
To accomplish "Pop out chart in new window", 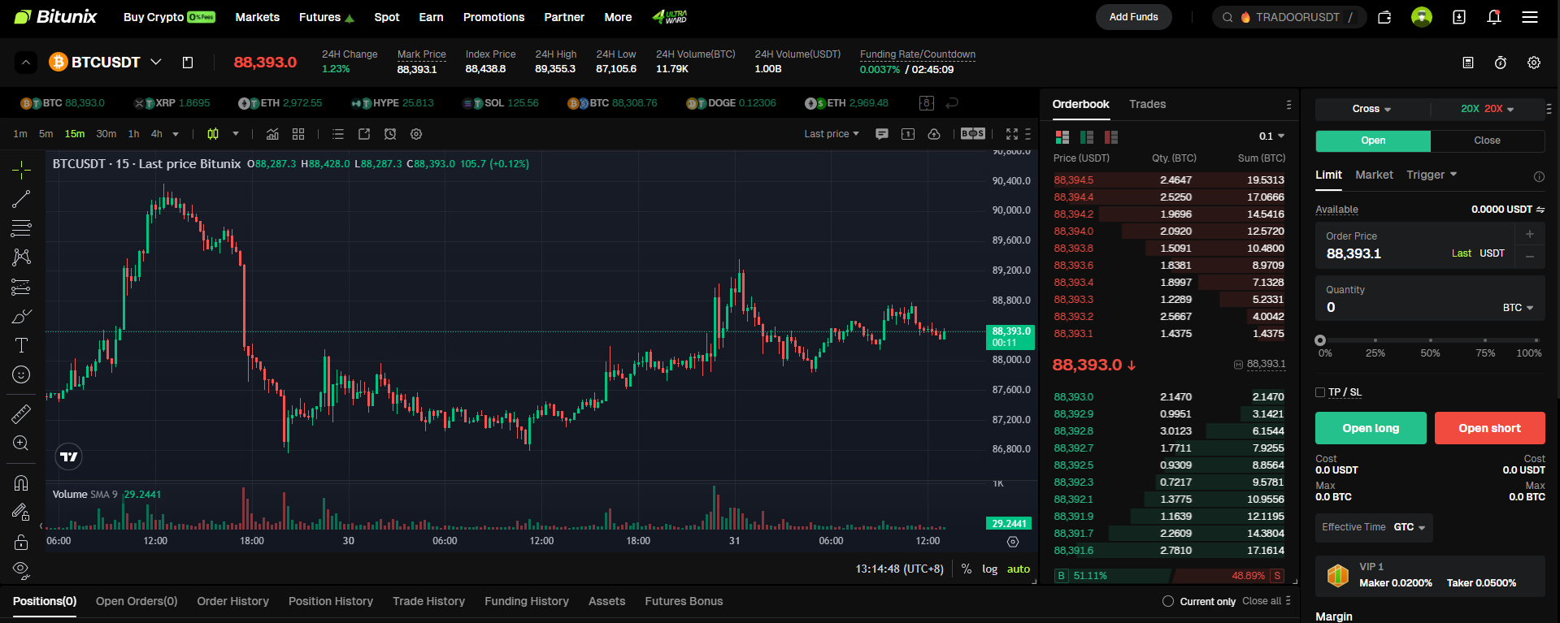I will (x=364, y=134).
